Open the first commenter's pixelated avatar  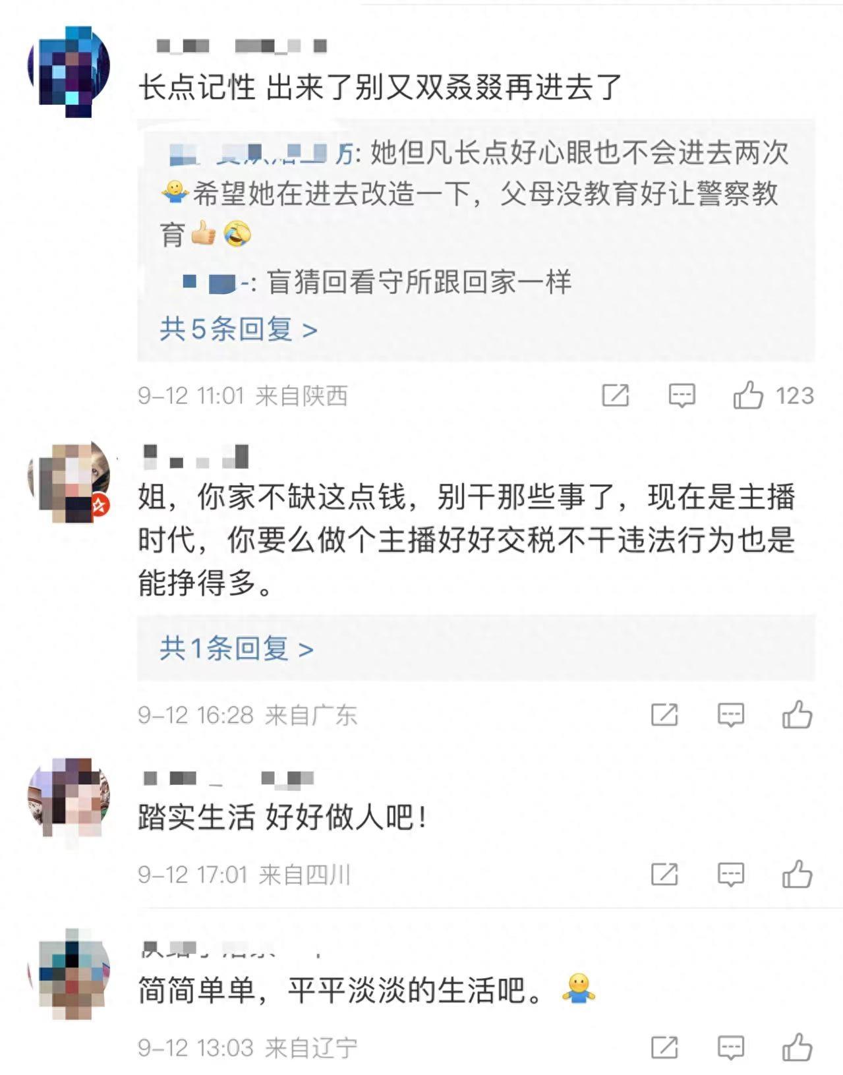point(68,71)
